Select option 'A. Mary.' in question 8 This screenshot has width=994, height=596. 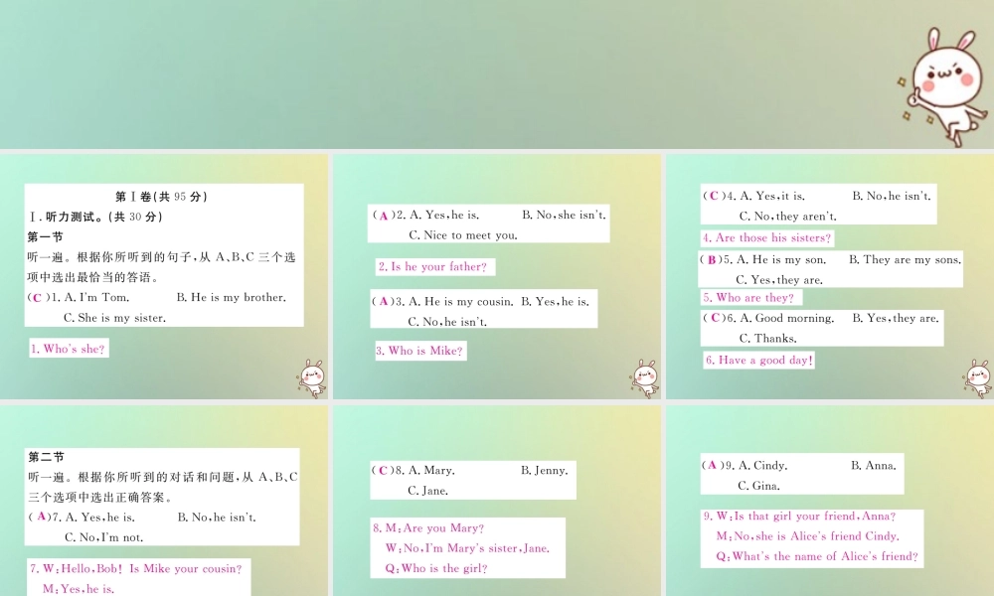431,470
